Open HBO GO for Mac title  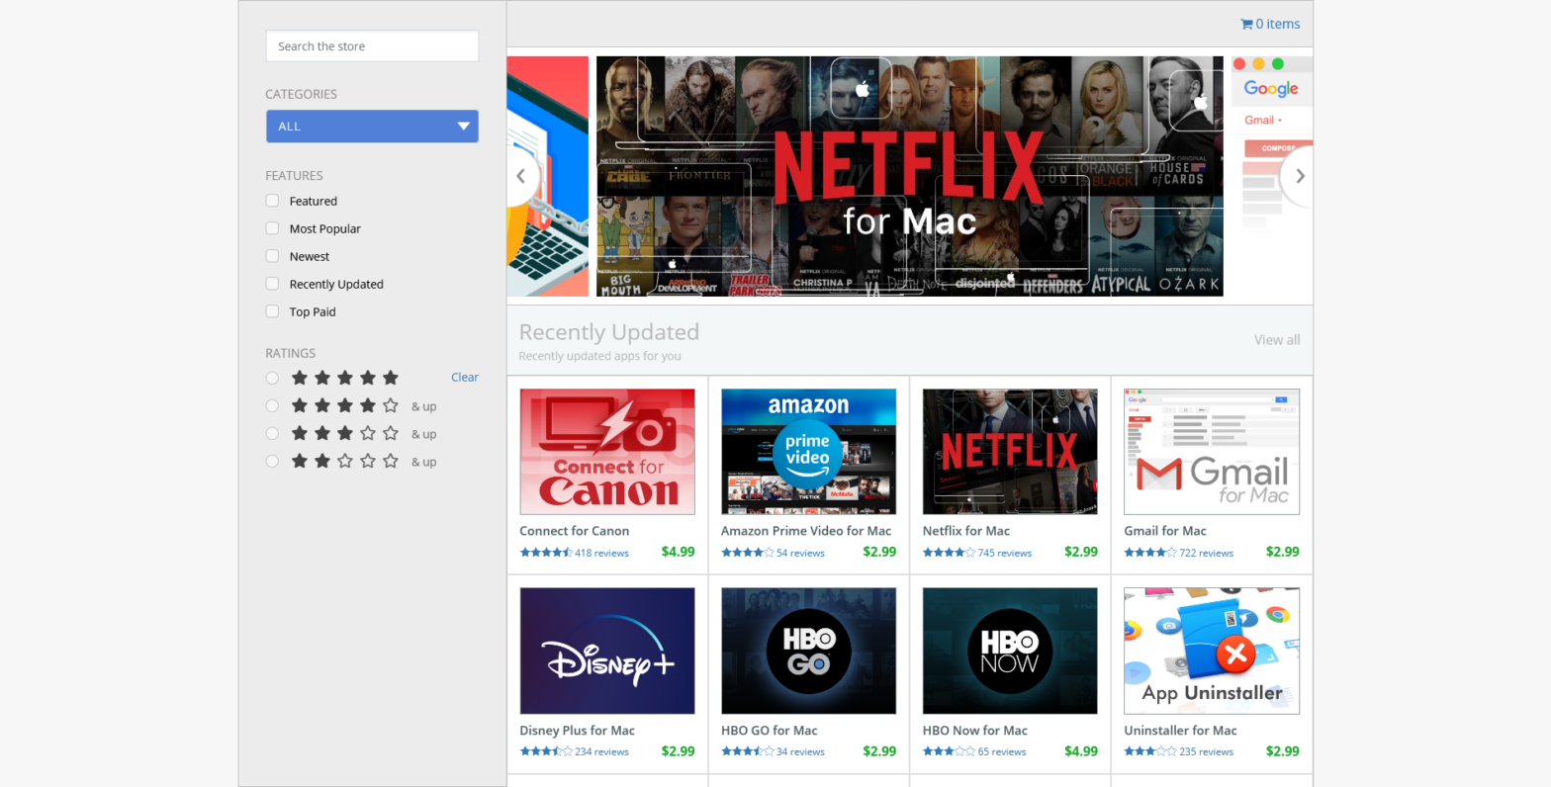pyautogui.click(x=770, y=731)
